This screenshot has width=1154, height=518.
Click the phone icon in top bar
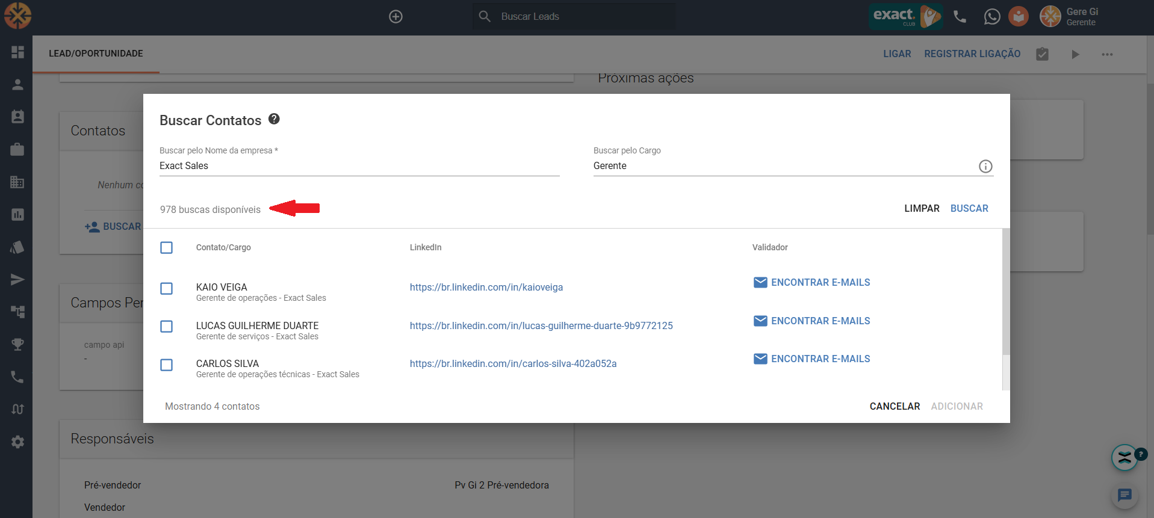click(960, 17)
